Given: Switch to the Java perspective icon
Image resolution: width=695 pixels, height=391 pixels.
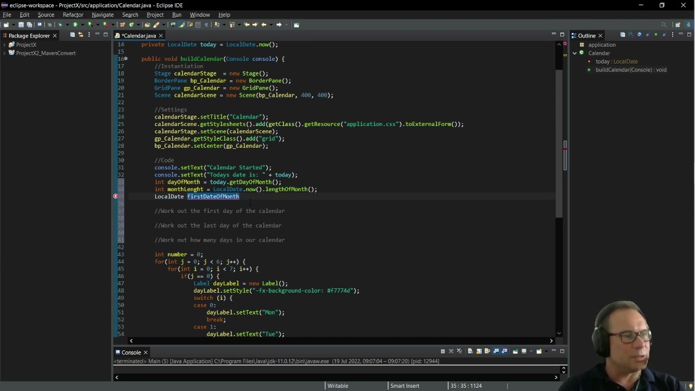Looking at the screenshot, I should tap(688, 24).
